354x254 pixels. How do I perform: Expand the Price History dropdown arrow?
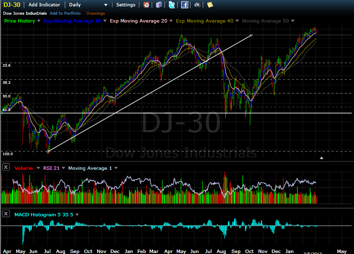coord(39,21)
